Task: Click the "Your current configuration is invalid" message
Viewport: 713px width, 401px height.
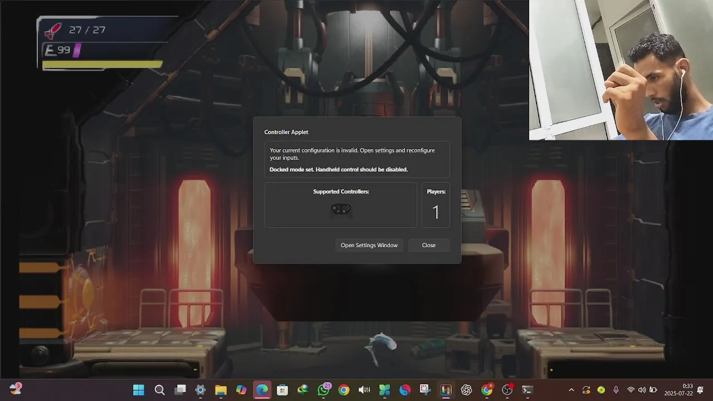Action: click(352, 154)
